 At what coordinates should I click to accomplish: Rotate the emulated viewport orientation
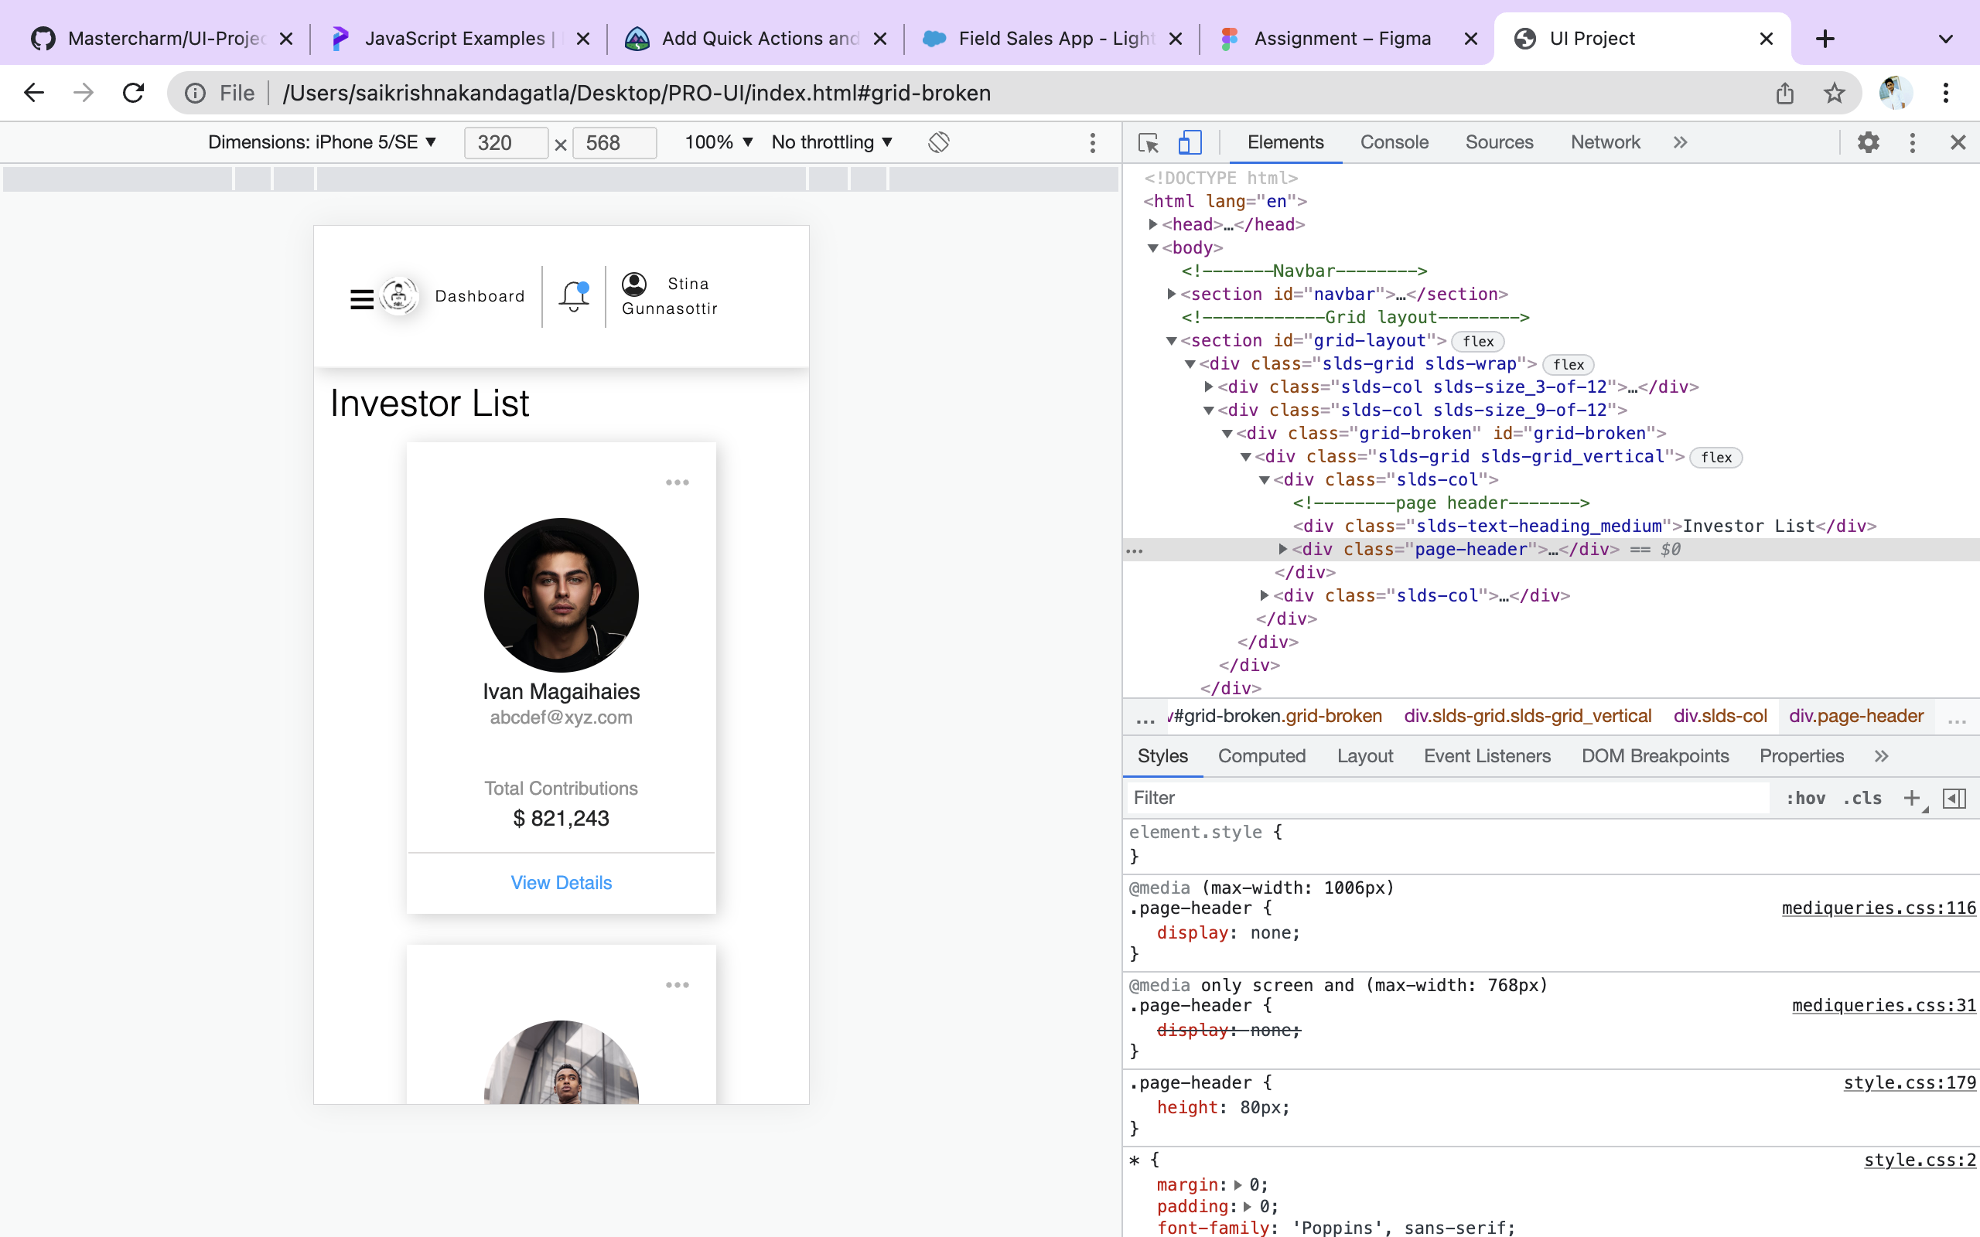[937, 141]
